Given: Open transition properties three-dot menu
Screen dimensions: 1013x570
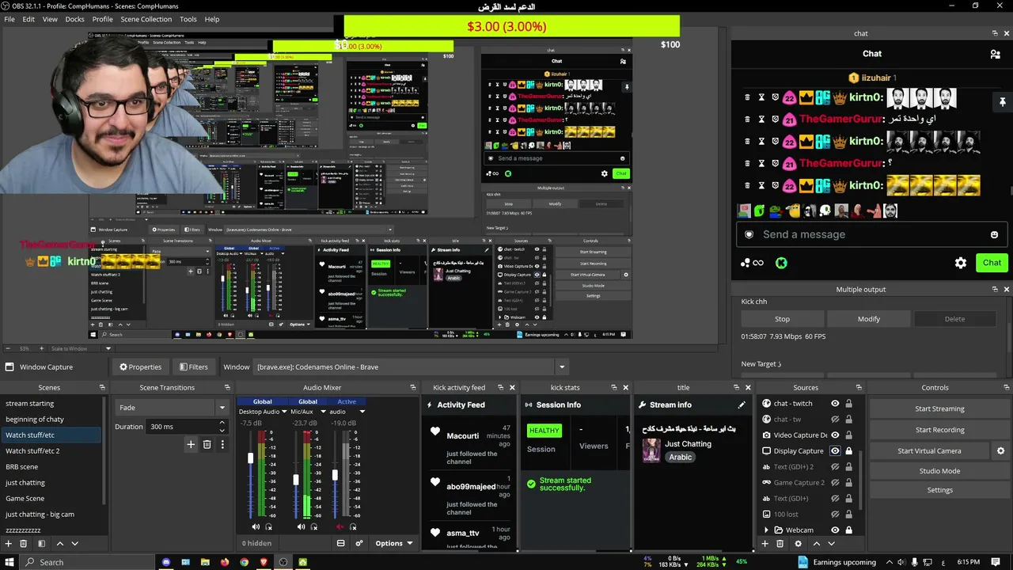Looking at the screenshot, I should [222, 445].
